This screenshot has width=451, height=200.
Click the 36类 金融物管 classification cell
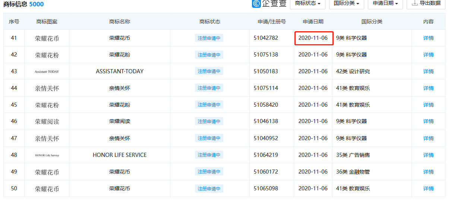[353, 172]
